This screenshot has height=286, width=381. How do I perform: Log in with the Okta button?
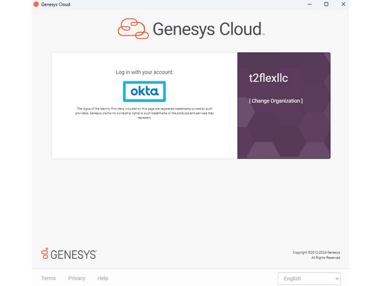[144, 91]
